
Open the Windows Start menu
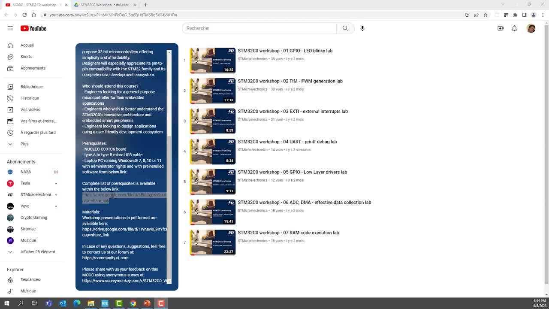pos(7,303)
